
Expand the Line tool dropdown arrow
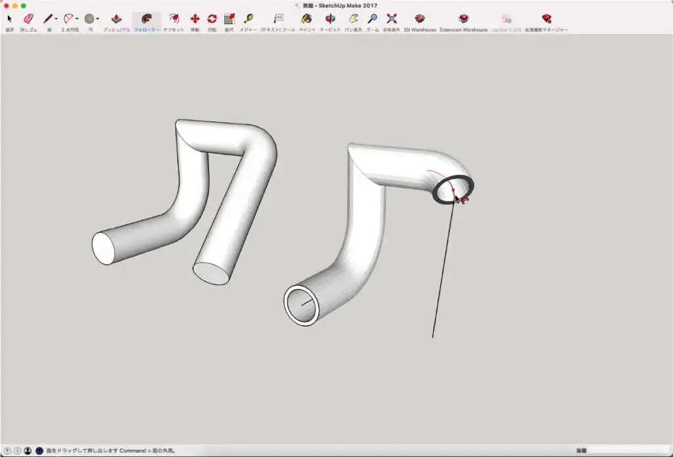tap(56, 19)
